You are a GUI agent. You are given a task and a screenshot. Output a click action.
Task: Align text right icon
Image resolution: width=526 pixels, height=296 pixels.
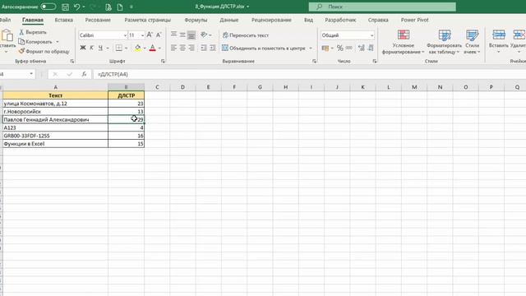(x=191, y=48)
